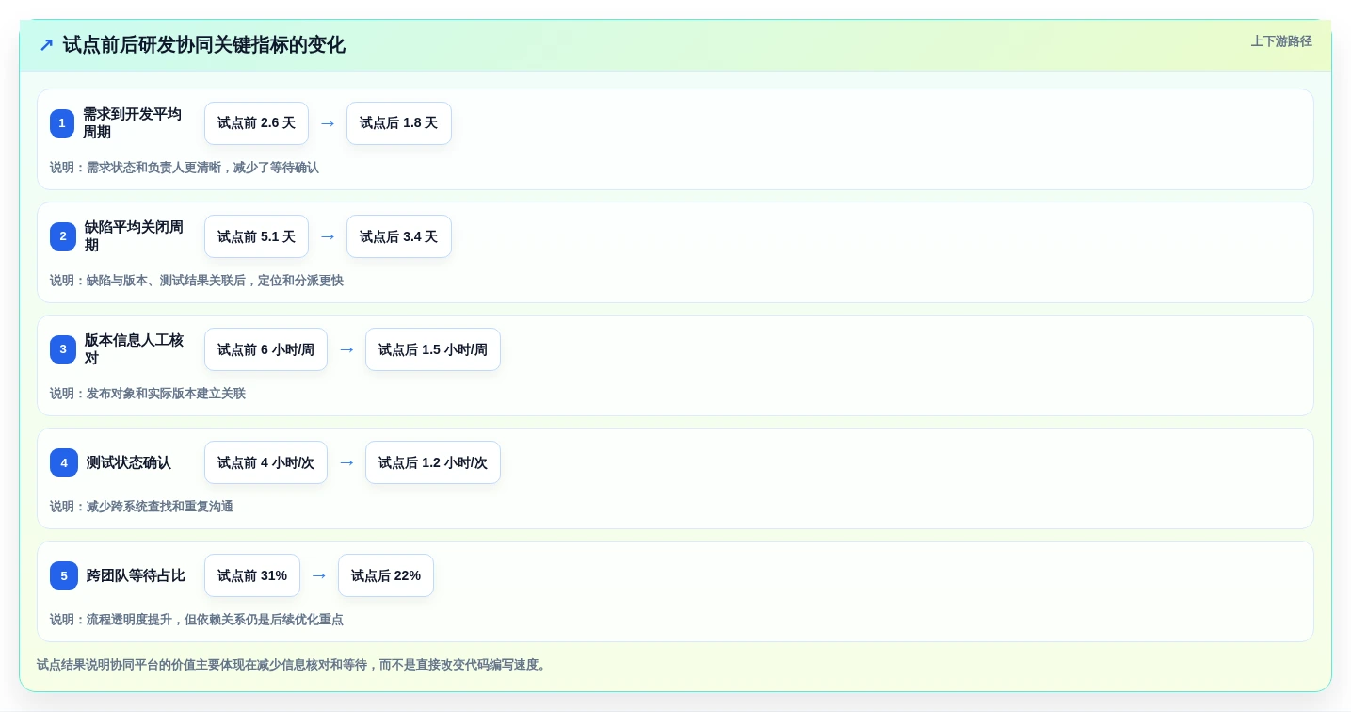Click the 测试状态确认 metric label
Screen dimensions: 1351x712
[129, 462]
